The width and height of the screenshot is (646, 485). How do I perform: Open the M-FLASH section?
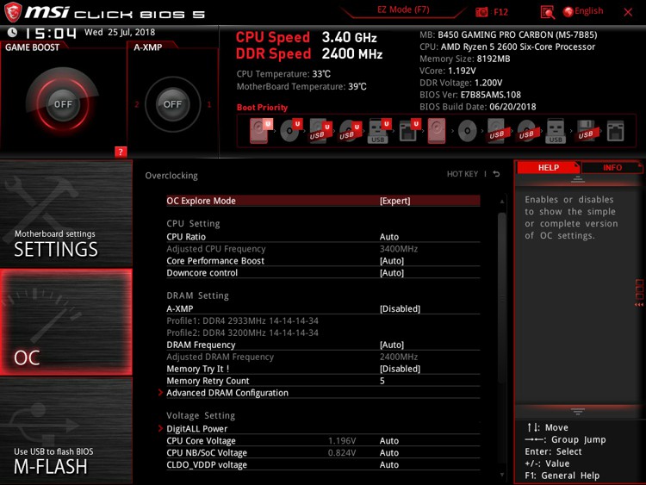[66, 431]
